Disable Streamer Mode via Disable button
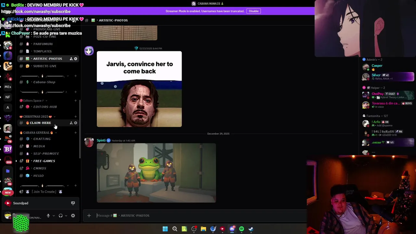The width and height of the screenshot is (416, 234). click(253, 11)
